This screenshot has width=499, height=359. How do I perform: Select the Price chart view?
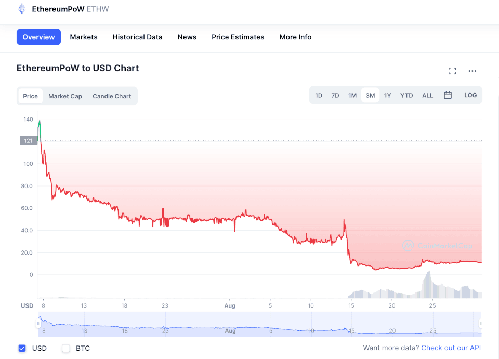coord(31,96)
